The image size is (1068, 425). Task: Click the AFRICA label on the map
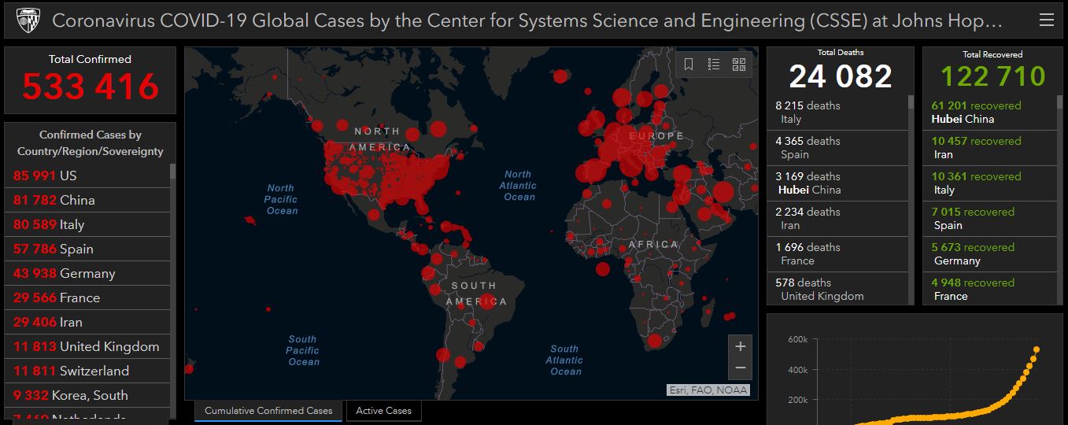(653, 245)
